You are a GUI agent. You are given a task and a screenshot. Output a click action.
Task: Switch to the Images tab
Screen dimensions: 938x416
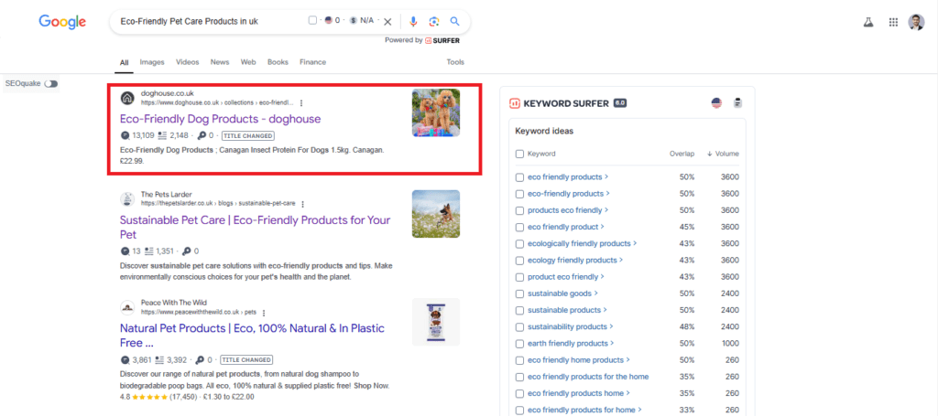tap(152, 62)
